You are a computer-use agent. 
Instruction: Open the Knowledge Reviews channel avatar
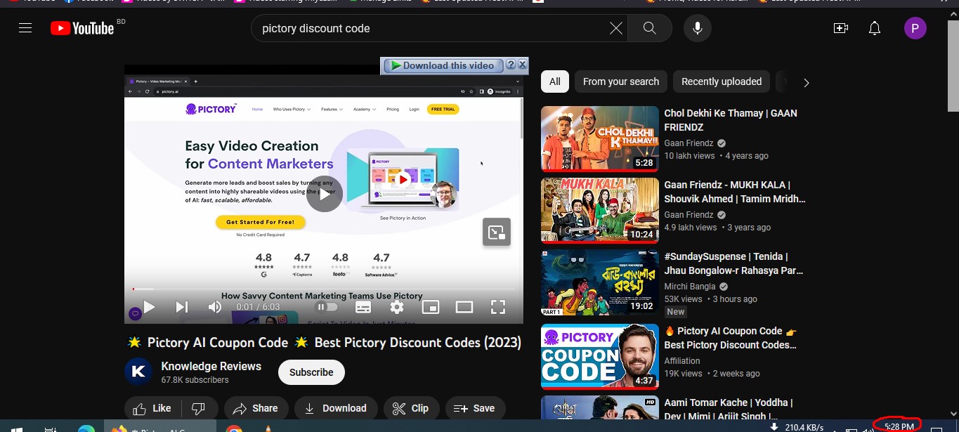(x=138, y=372)
